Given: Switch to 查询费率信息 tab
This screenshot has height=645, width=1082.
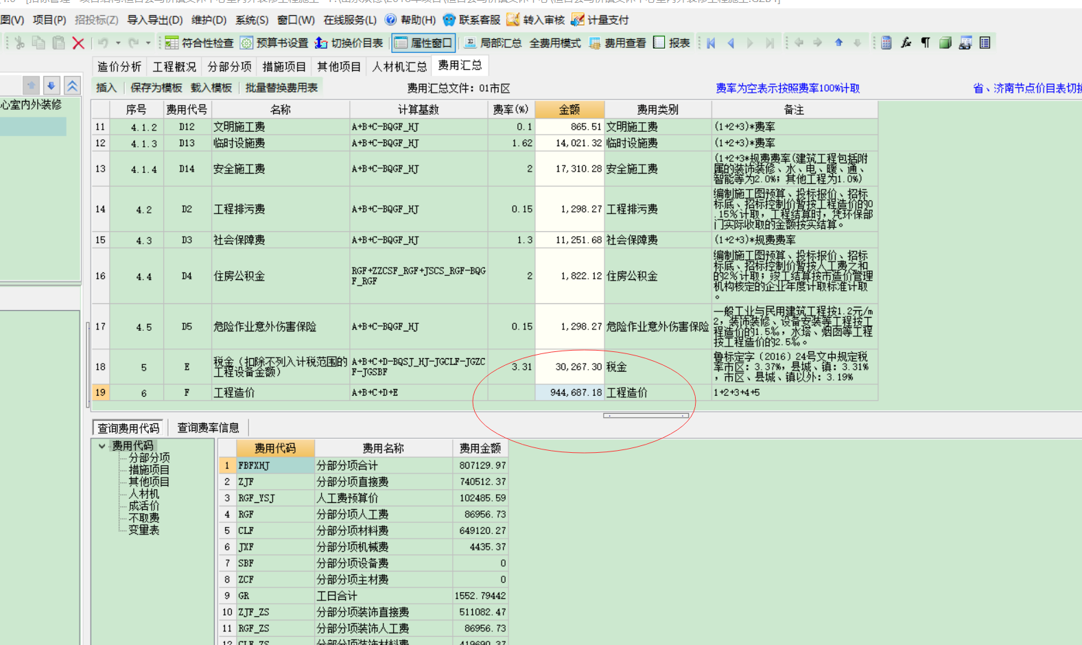Looking at the screenshot, I should point(208,427).
